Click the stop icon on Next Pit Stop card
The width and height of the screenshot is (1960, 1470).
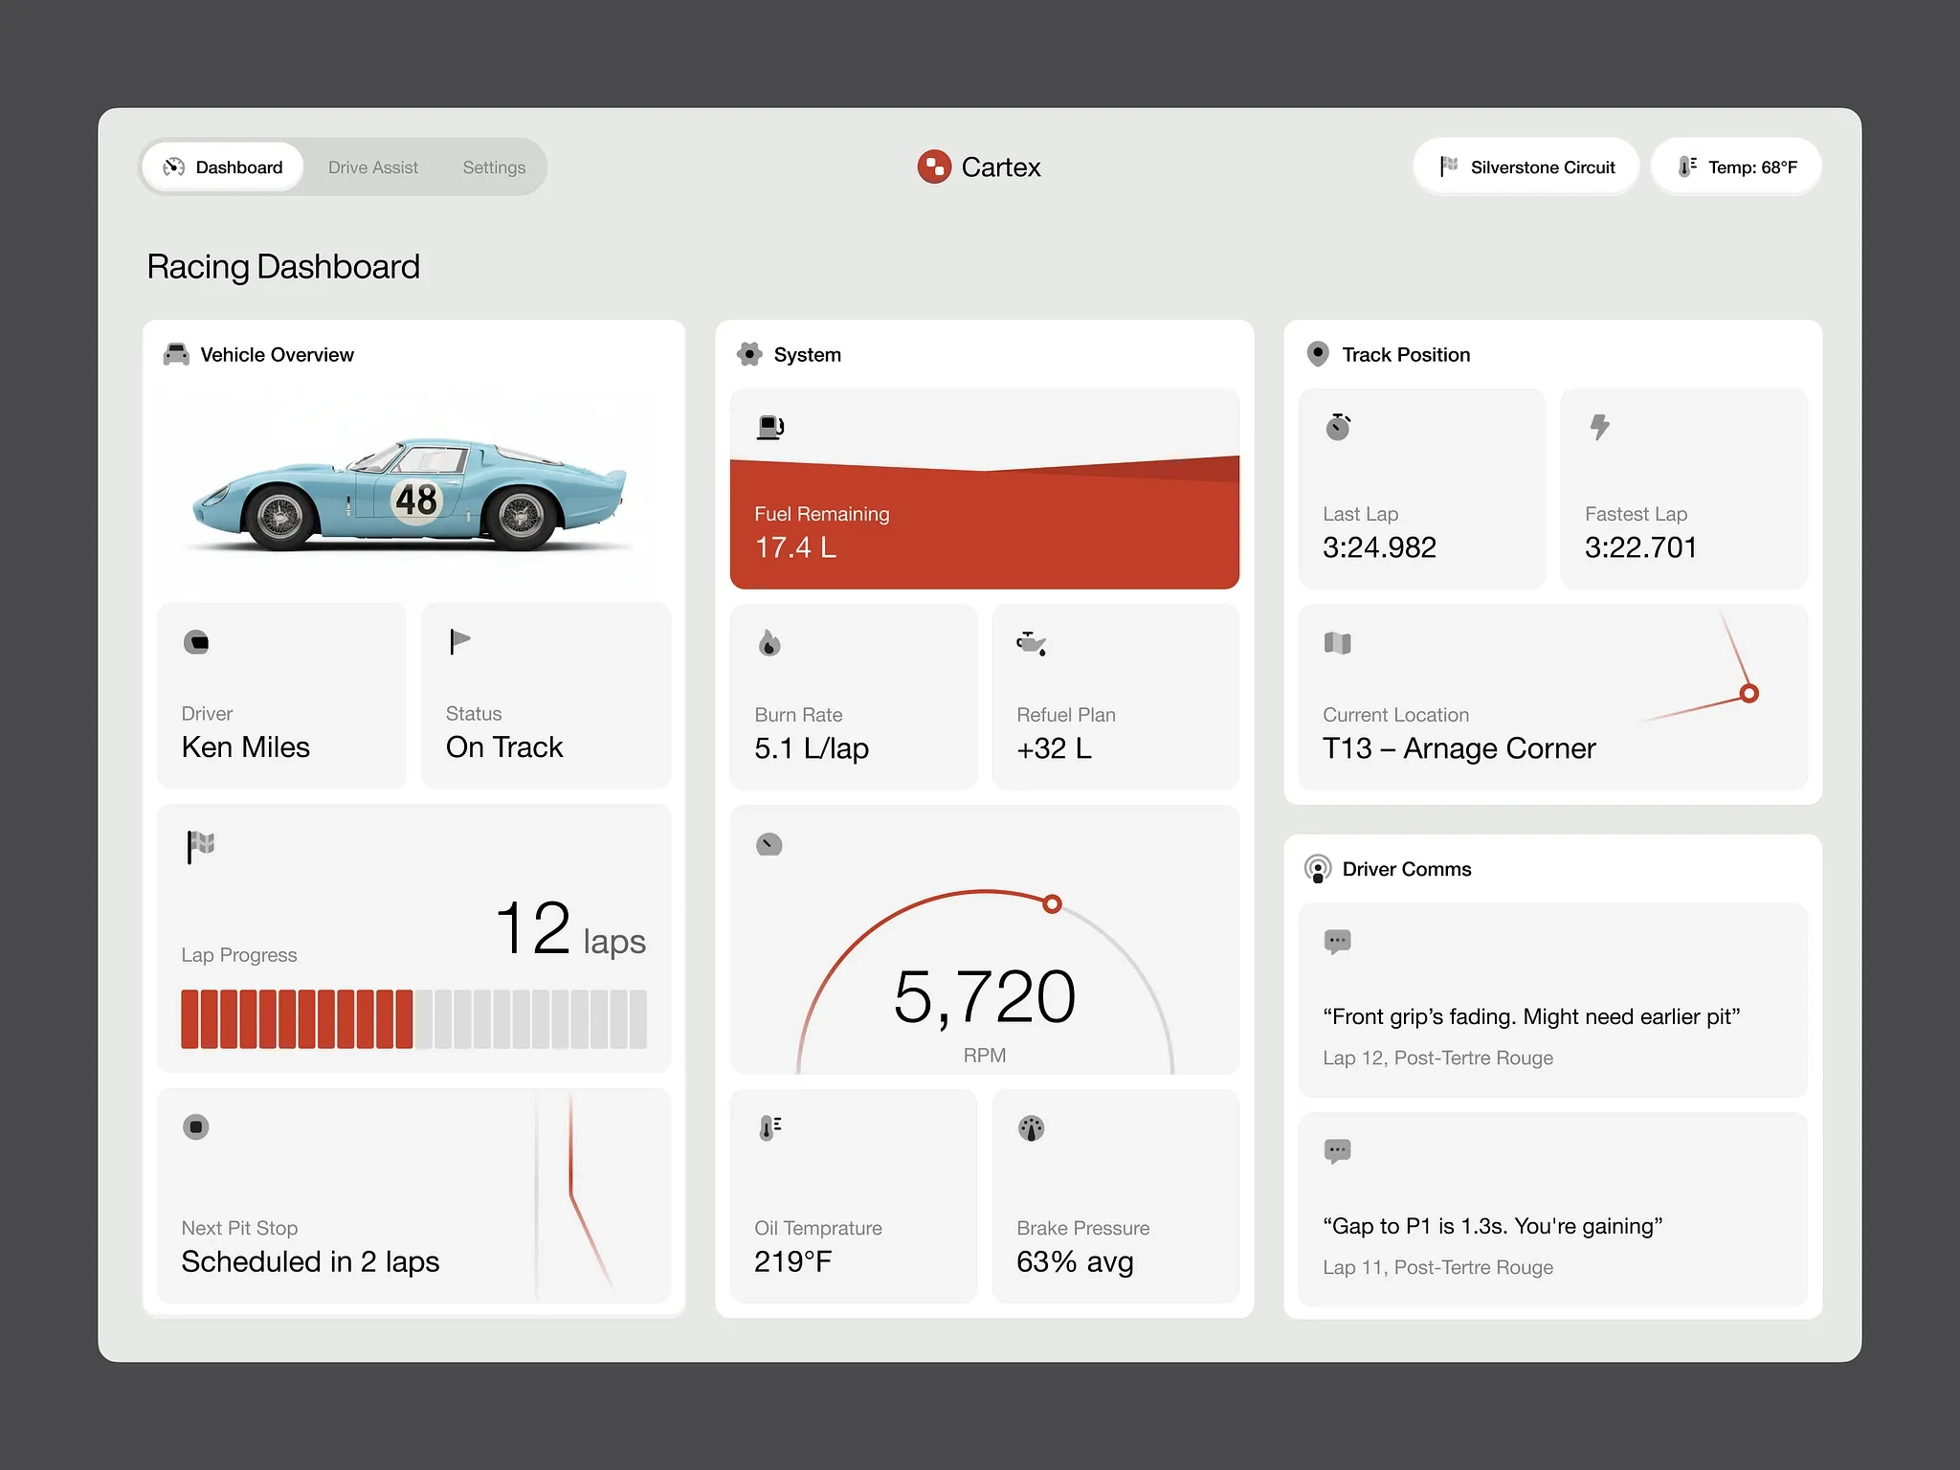pos(196,1126)
